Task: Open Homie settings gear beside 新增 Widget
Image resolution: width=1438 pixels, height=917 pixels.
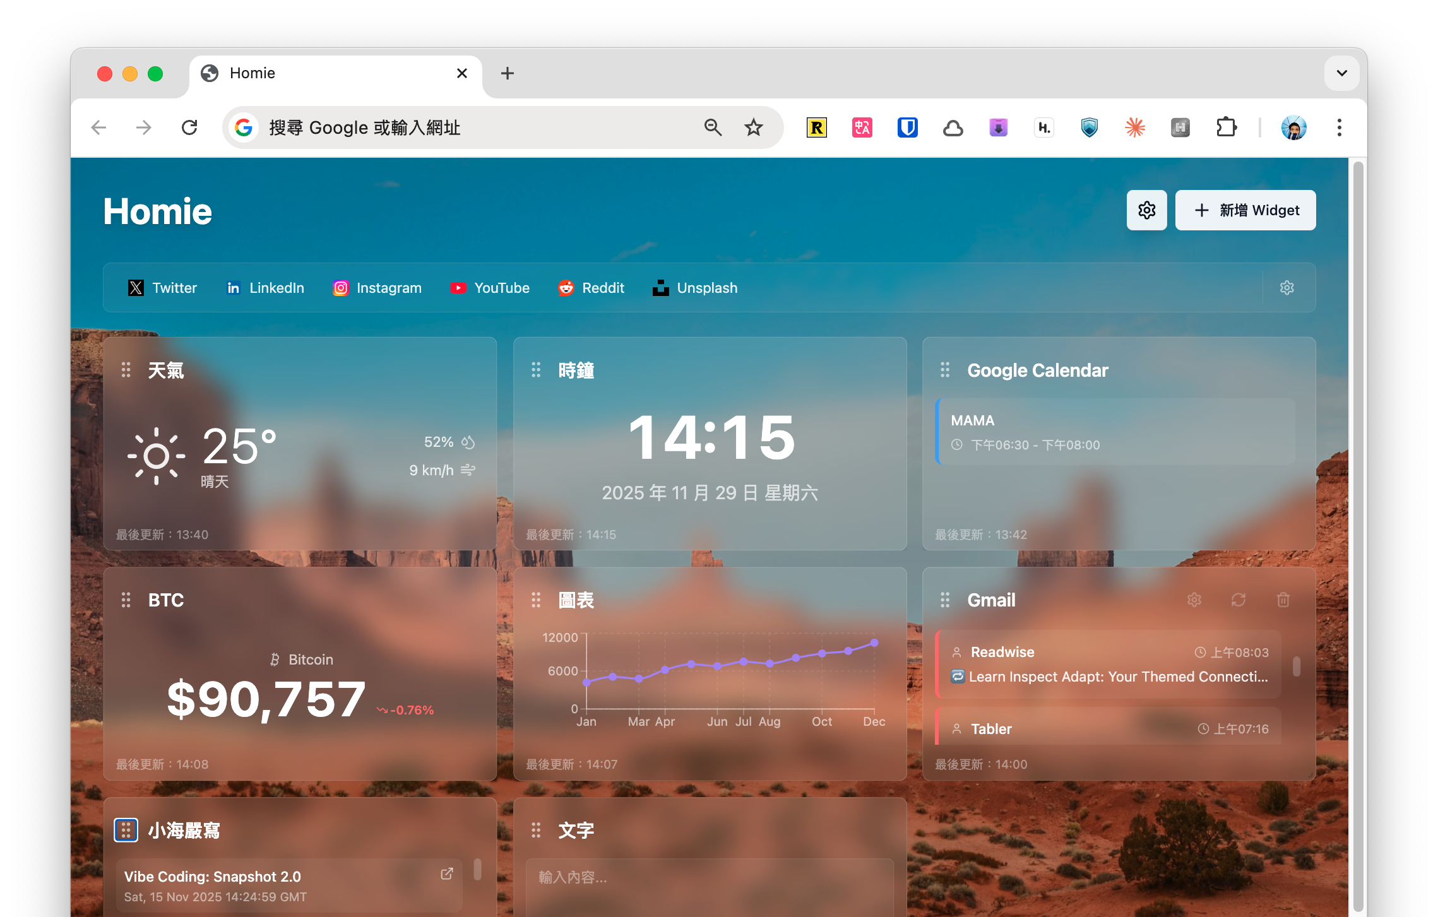Action: click(1146, 210)
